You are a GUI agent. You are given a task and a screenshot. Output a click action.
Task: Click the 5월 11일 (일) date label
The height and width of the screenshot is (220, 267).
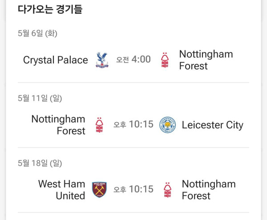coord(40,98)
